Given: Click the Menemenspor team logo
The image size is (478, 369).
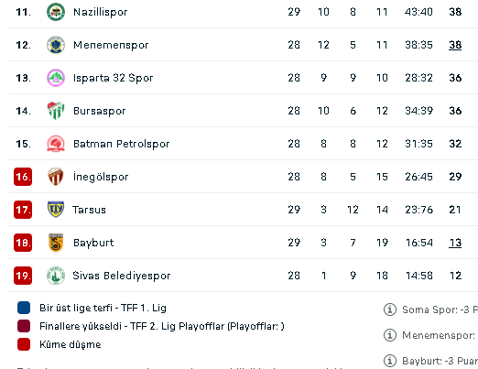Looking at the screenshot, I should (x=56, y=45).
